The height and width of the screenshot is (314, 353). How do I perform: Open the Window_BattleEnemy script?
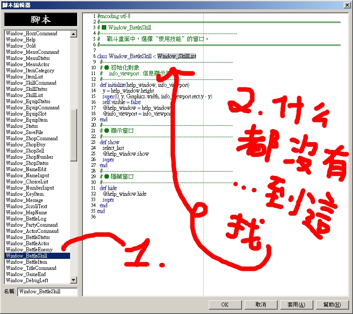37,250
